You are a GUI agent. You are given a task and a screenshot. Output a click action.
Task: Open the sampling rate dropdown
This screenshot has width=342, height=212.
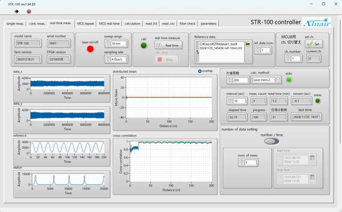(x=118, y=59)
